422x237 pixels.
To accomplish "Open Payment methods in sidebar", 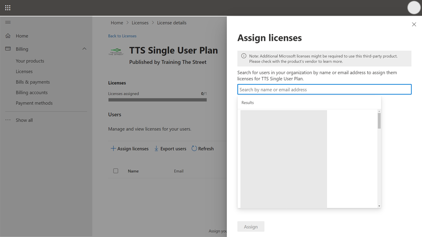I will pyautogui.click(x=34, y=103).
